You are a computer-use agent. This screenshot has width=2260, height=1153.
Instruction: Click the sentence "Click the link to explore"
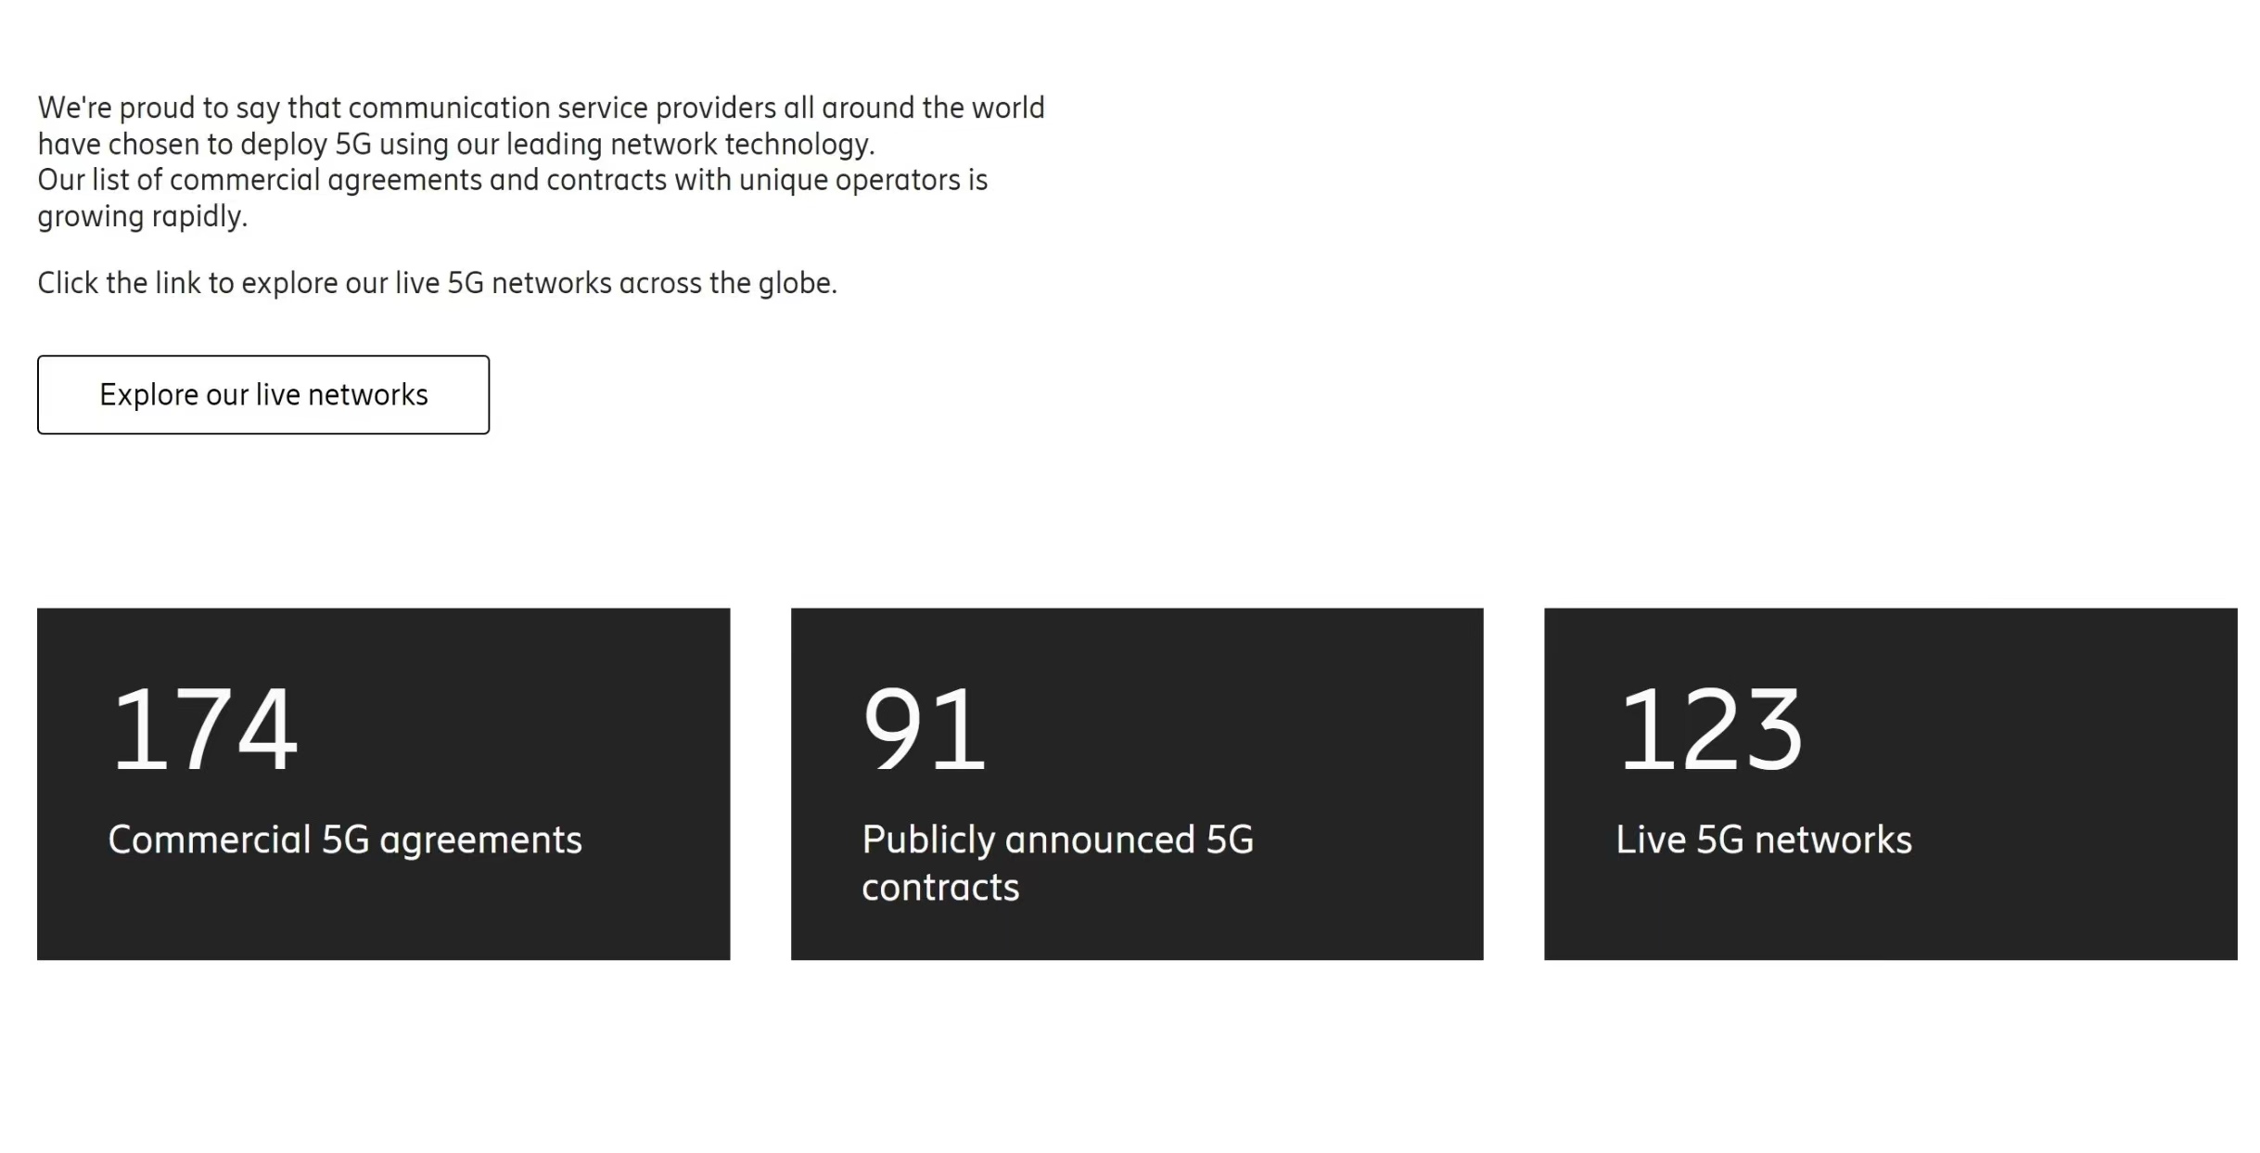(x=437, y=283)
